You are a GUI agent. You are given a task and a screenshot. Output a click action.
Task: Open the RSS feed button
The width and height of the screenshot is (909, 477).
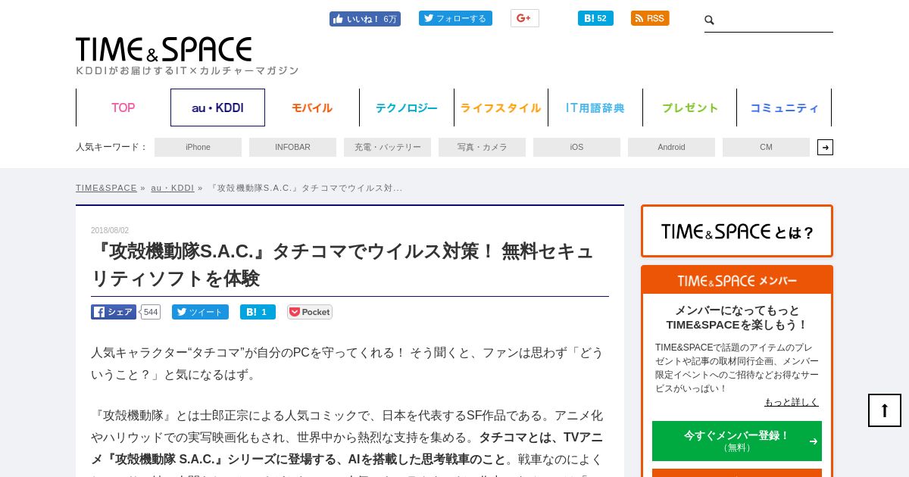click(x=650, y=18)
